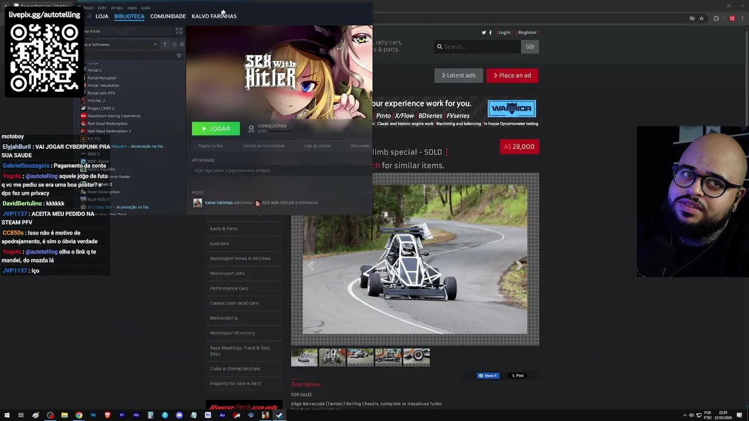Open the Auctions category

(x=219, y=243)
